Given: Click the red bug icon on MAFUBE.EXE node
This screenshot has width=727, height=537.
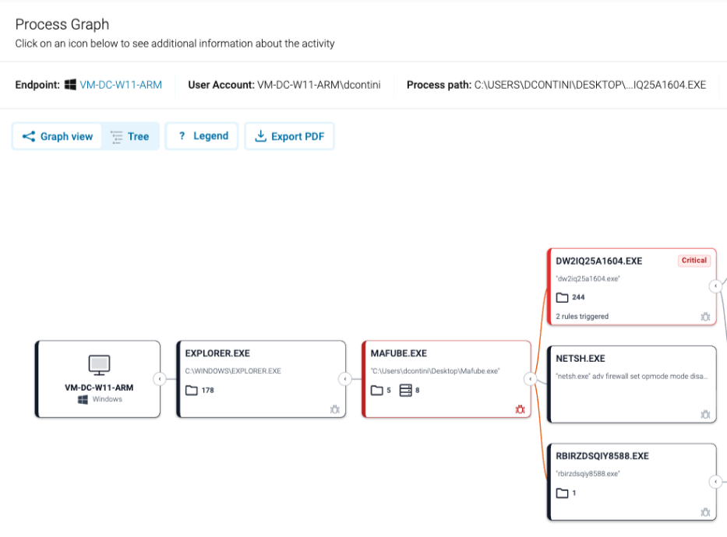Looking at the screenshot, I should pyautogui.click(x=521, y=409).
